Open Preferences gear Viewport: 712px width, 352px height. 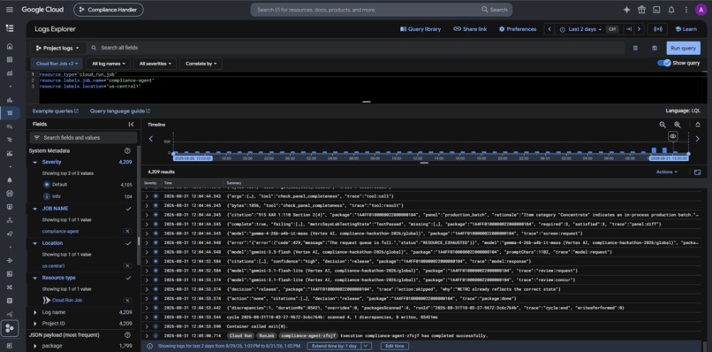pos(518,29)
